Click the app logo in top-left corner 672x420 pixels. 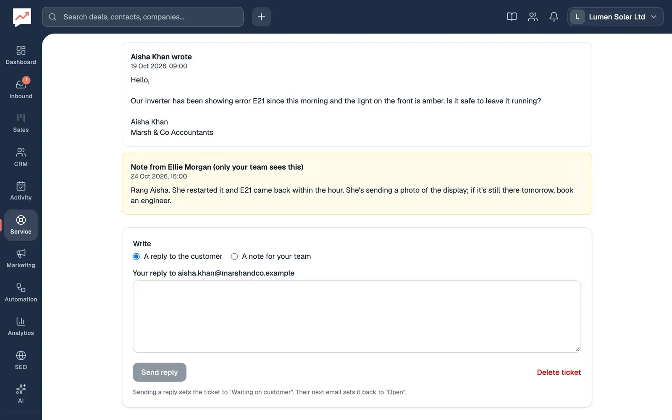[22, 17]
